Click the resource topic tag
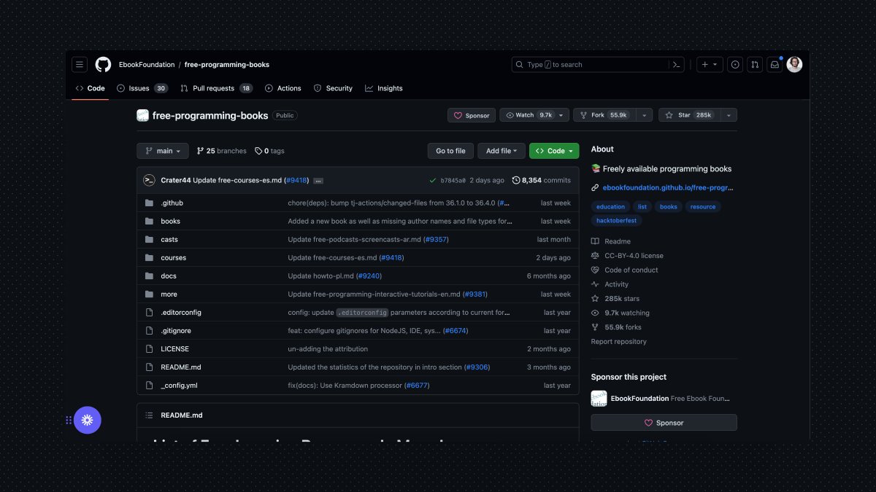This screenshot has height=492, width=876. (703, 206)
